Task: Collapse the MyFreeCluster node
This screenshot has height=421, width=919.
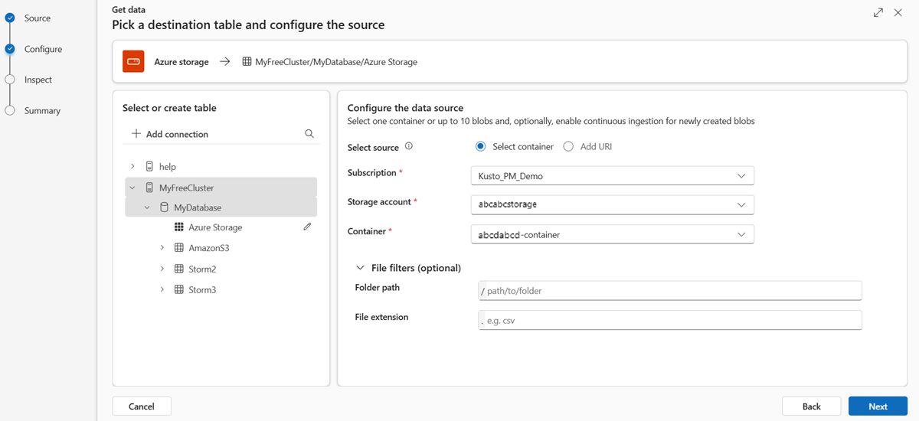Action: coord(132,188)
